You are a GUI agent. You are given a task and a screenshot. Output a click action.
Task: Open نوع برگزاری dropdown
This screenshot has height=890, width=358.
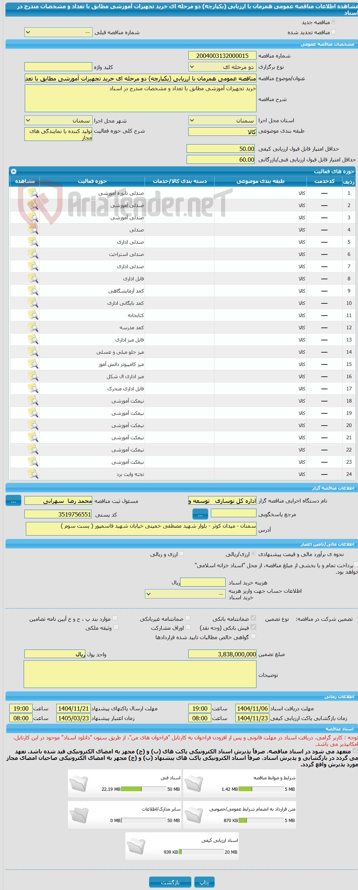(x=222, y=67)
